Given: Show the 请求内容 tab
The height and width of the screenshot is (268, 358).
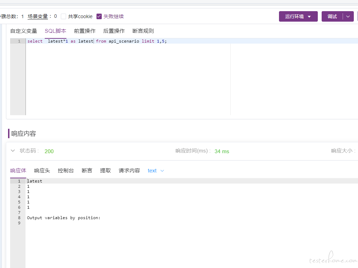Looking at the screenshot, I should click(129, 170).
